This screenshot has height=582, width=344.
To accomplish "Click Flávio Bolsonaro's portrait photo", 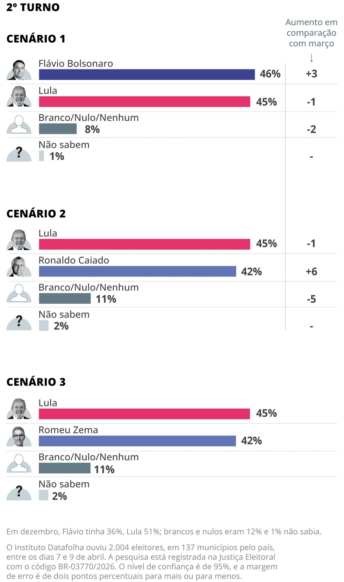I will click(19, 70).
